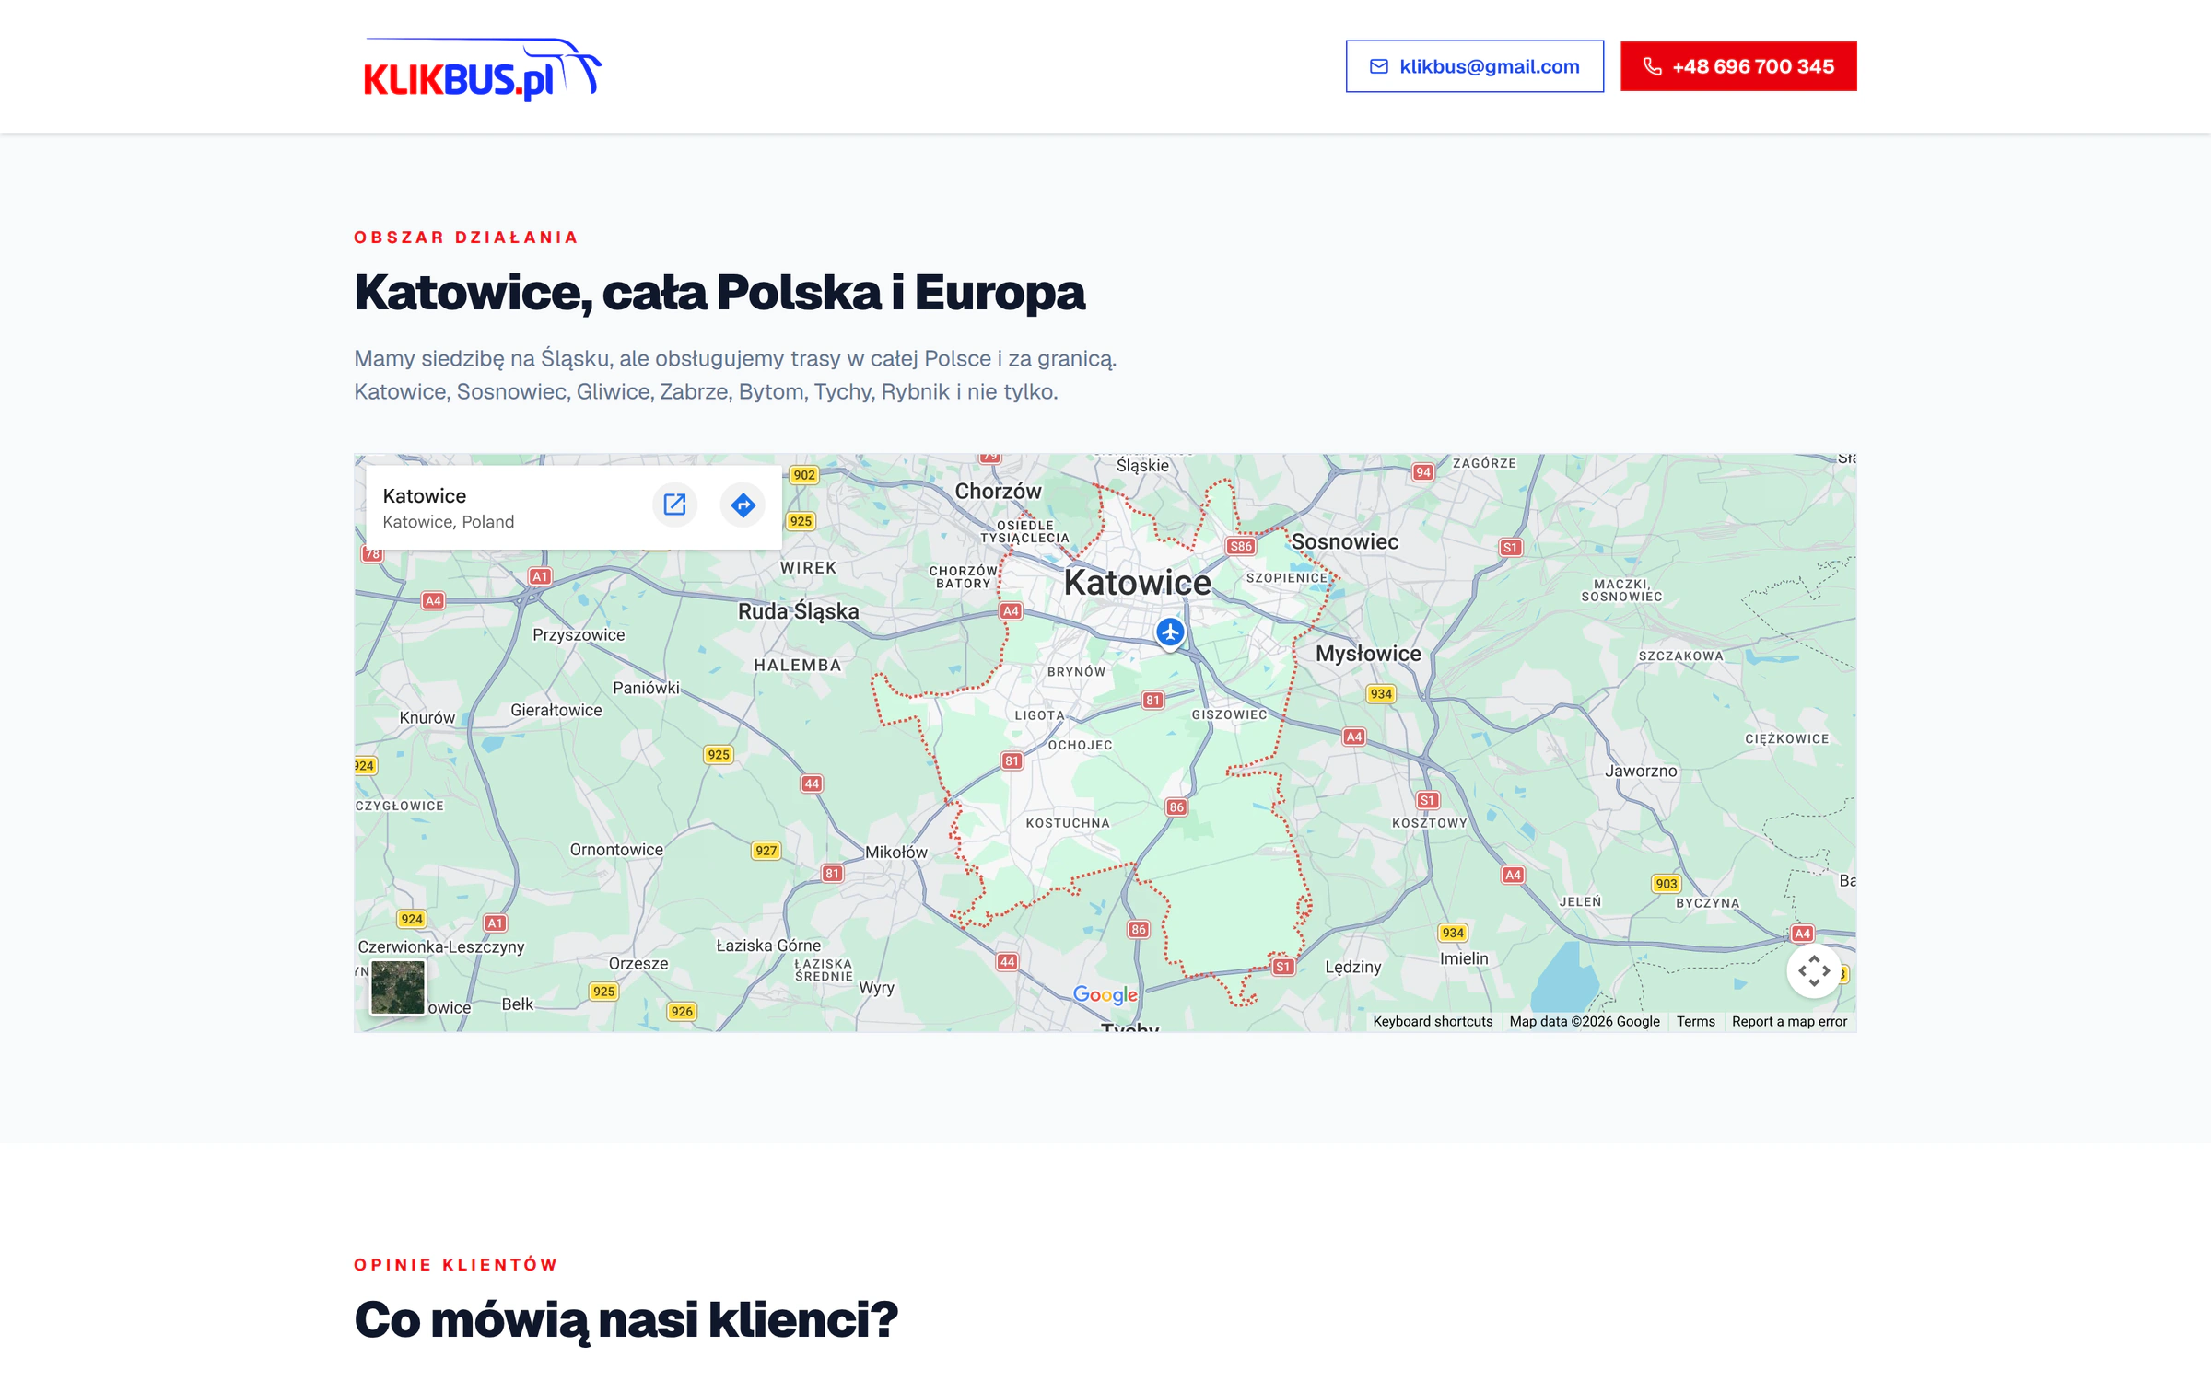Viewport: 2211px width, 1381px height.
Task: Click the Chorzów label on map
Action: coord(998,491)
